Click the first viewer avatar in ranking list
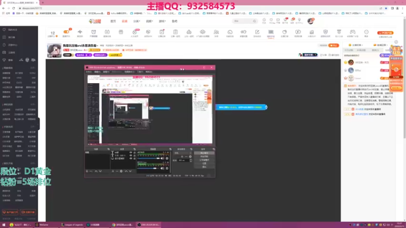406x228 pixels. (351, 62)
